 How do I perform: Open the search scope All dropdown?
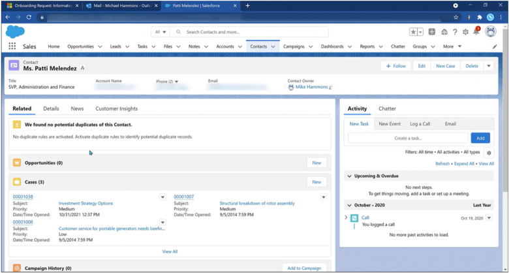[161, 32]
